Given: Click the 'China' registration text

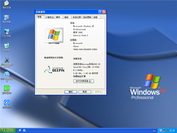Looking at the screenshot, I should click(x=76, y=46).
